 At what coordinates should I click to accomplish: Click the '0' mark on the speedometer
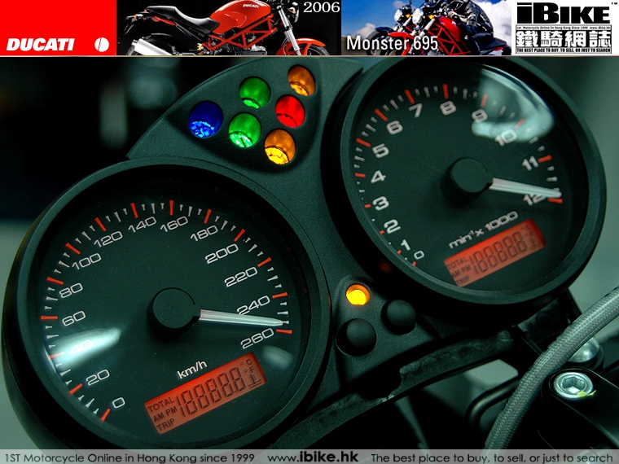point(118,403)
